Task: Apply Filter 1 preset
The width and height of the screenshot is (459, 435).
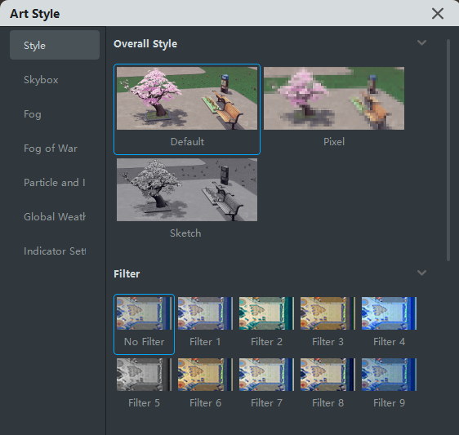Action: 205,313
